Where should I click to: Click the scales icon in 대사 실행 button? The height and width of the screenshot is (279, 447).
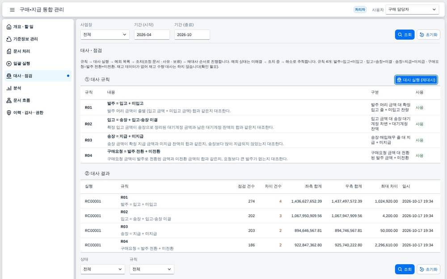coord(399,80)
